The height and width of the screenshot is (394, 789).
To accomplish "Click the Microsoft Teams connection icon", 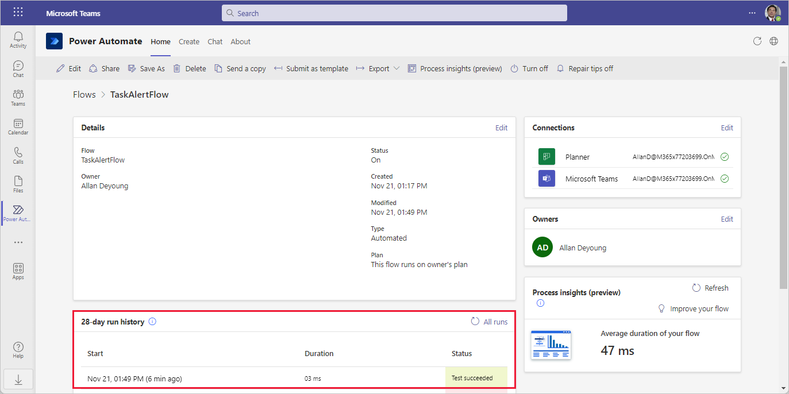I will click(546, 178).
